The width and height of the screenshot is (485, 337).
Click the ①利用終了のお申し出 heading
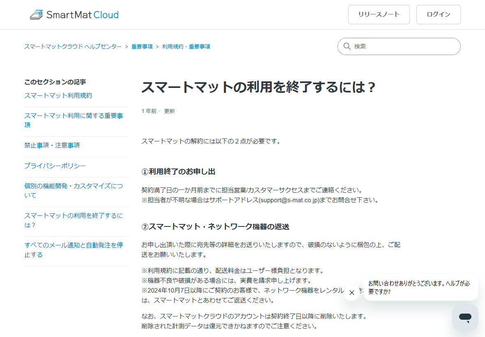coord(178,172)
